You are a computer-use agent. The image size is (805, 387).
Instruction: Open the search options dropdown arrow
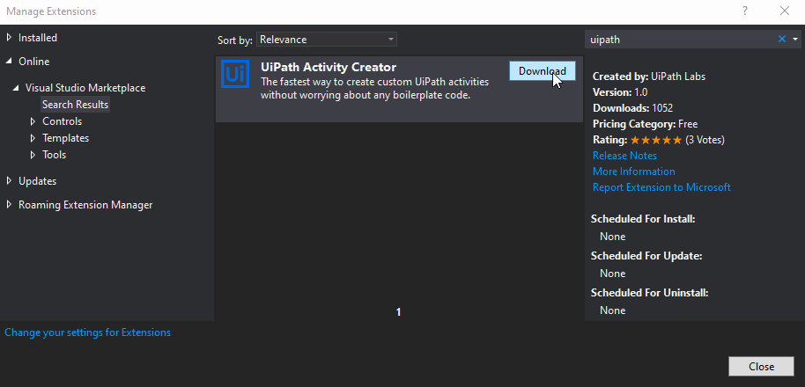pos(796,39)
